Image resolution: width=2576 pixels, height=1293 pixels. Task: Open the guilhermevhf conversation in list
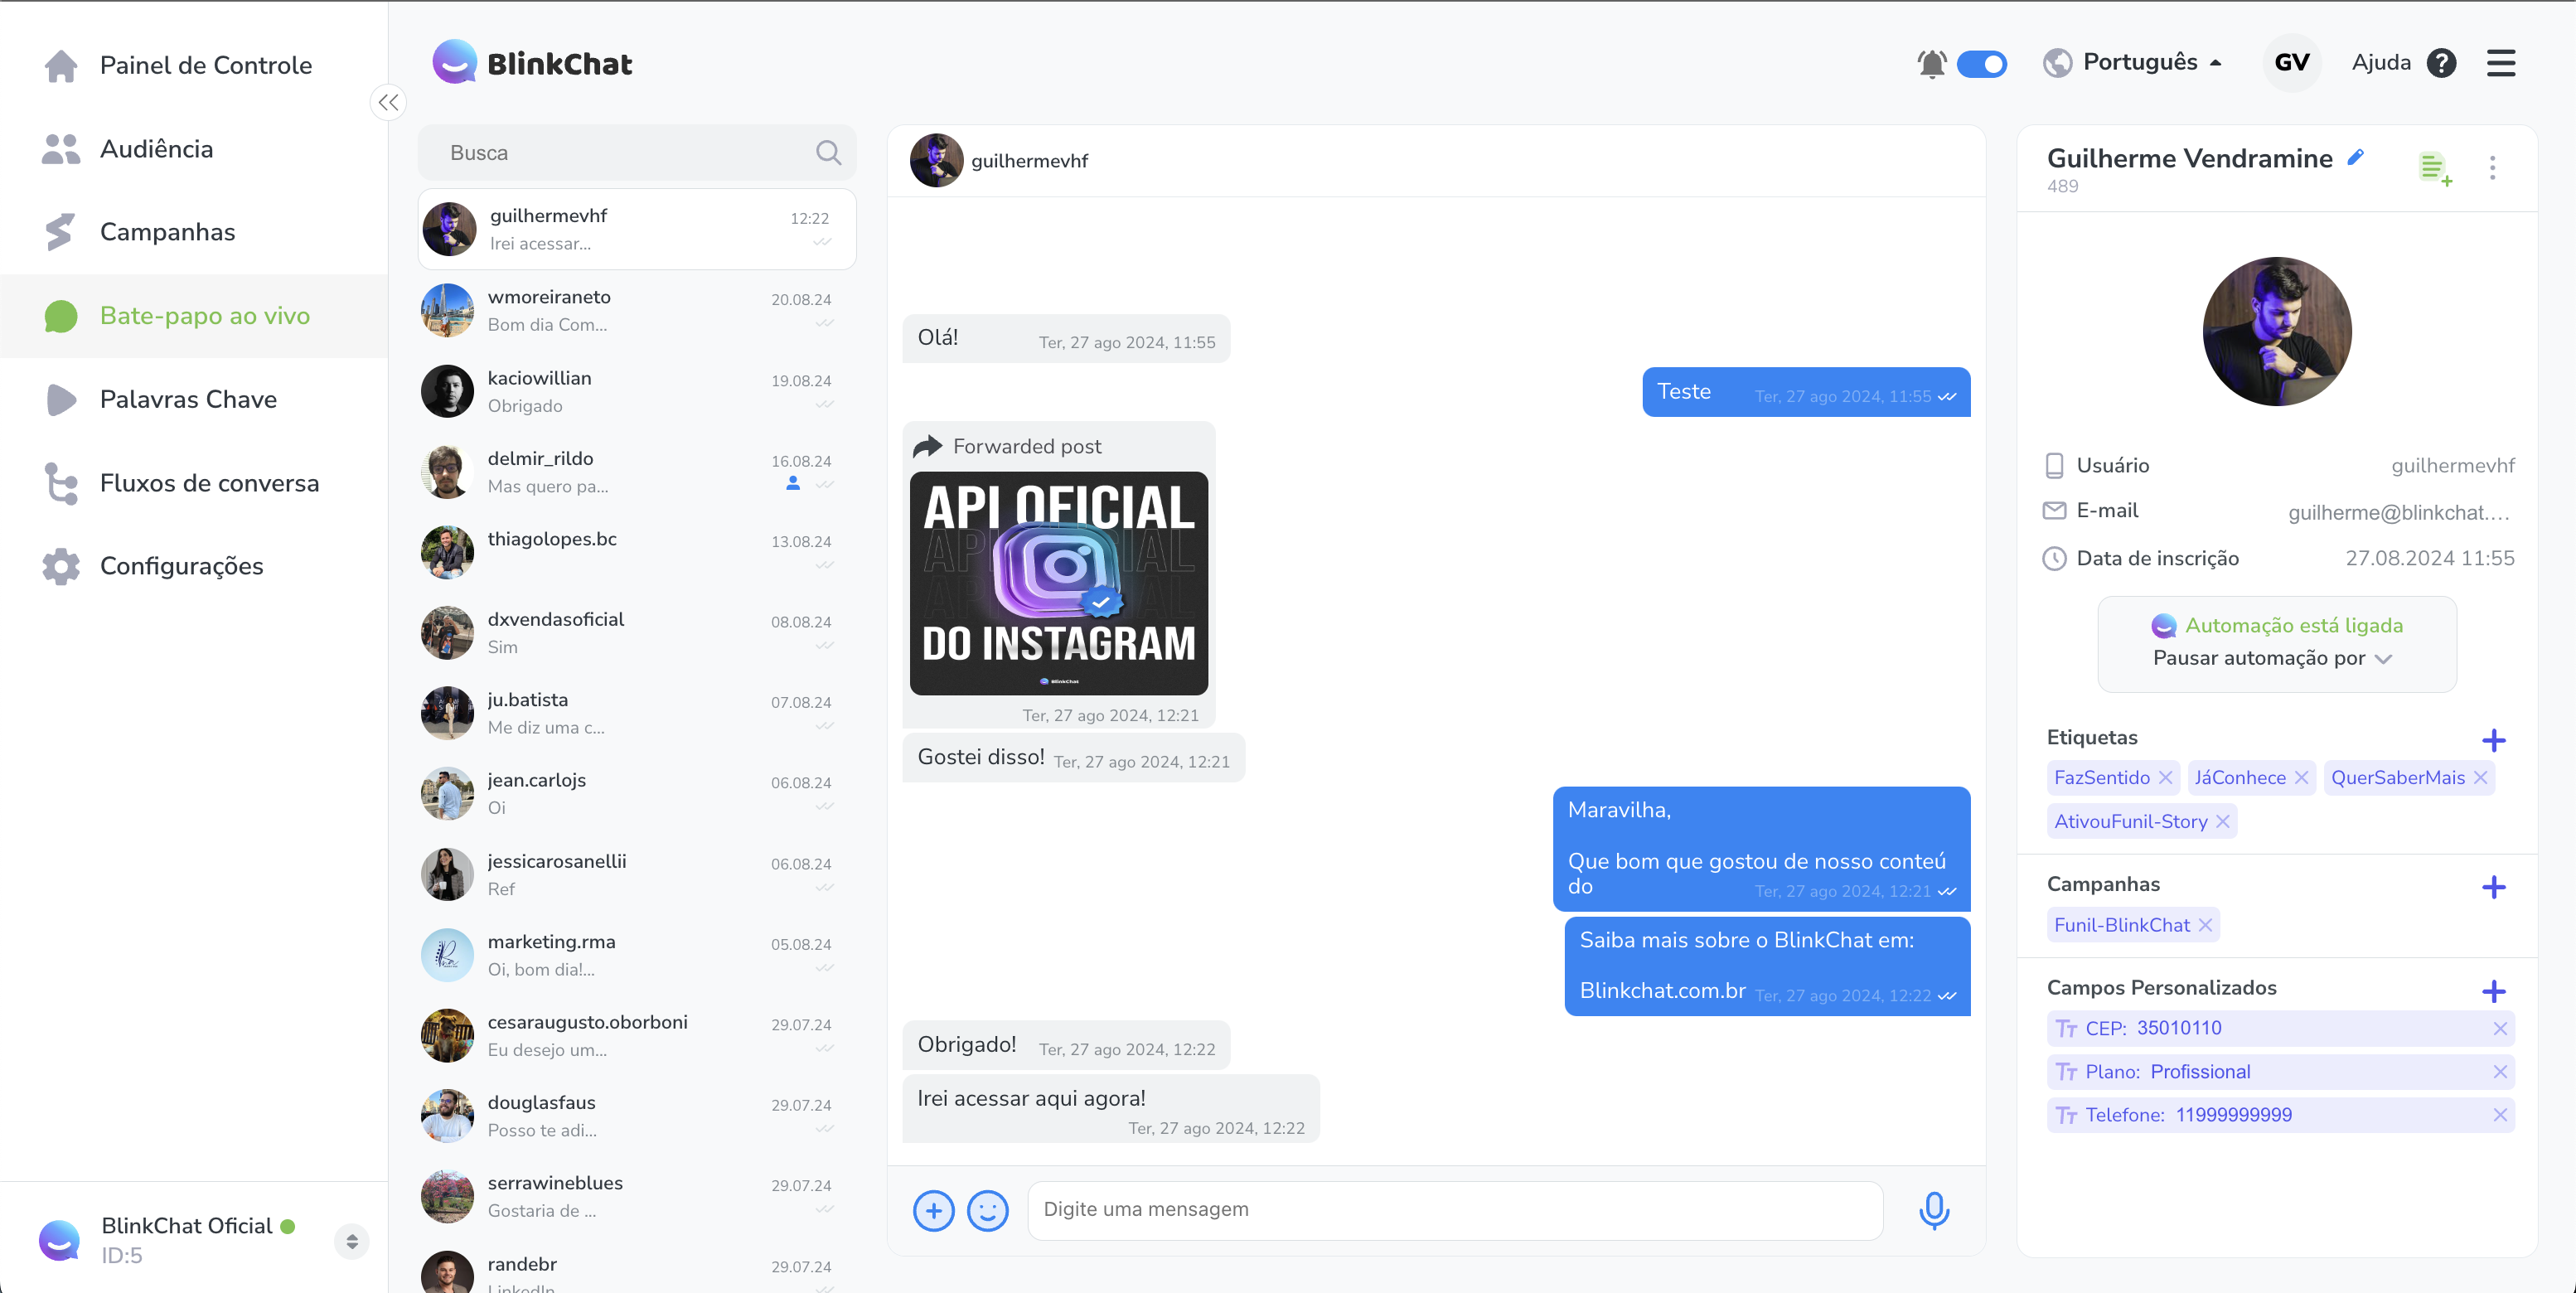click(636, 229)
